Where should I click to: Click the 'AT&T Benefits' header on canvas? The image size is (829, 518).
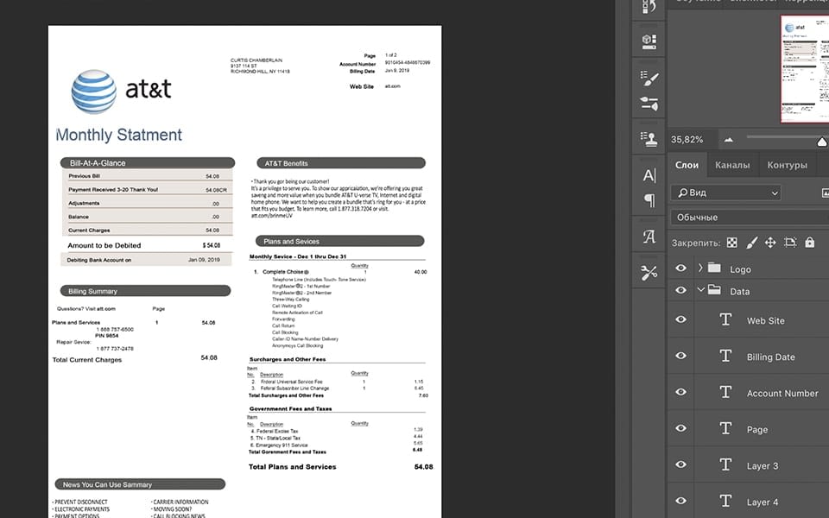point(341,163)
